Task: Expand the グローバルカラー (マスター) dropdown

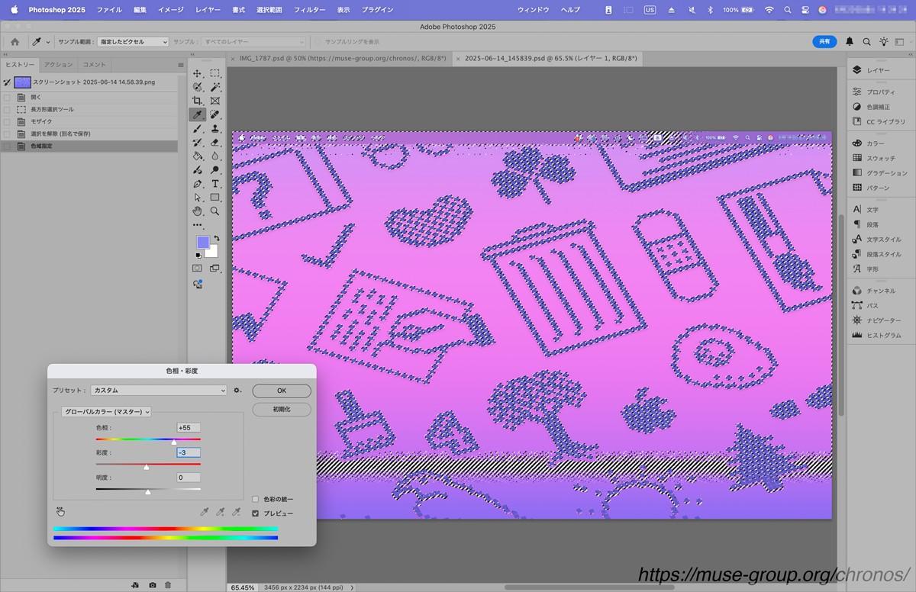Action: [x=106, y=412]
